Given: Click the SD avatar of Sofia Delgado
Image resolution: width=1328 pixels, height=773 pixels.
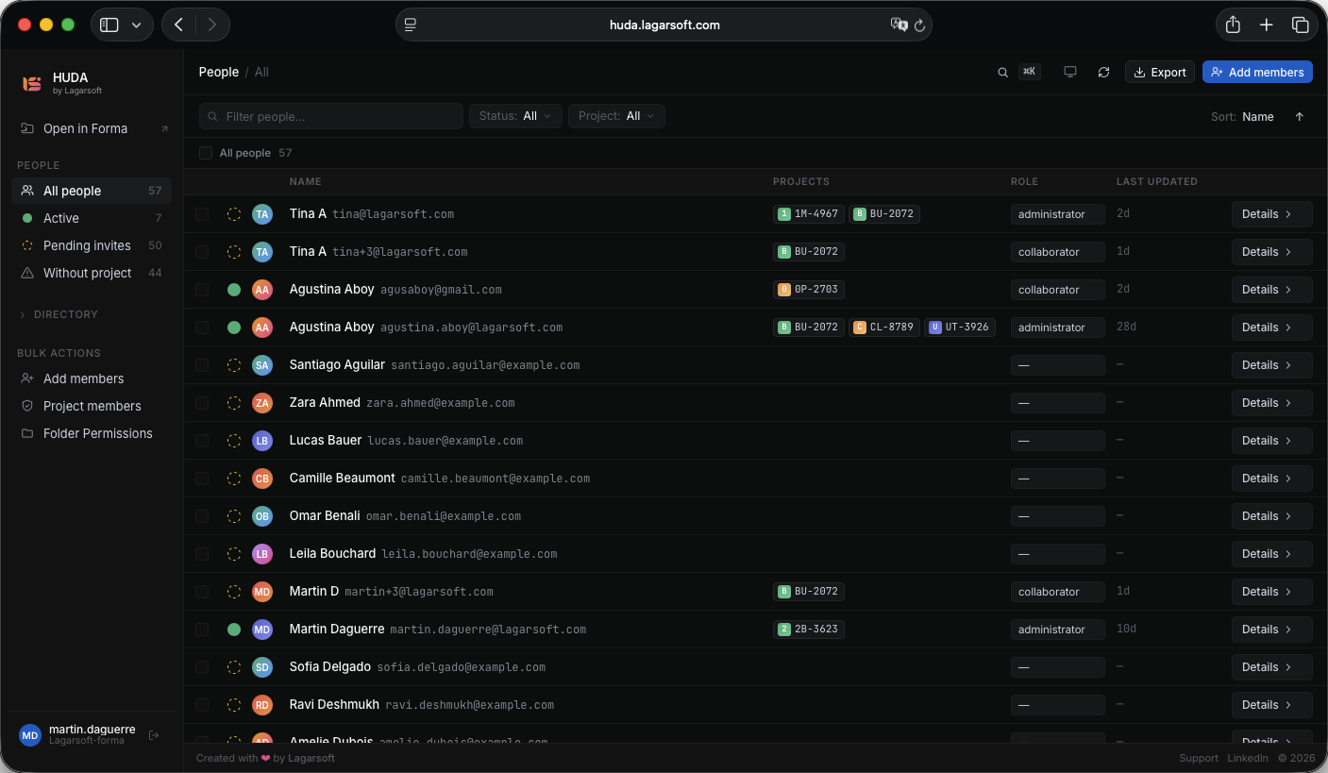Looking at the screenshot, I should point(262,667).
